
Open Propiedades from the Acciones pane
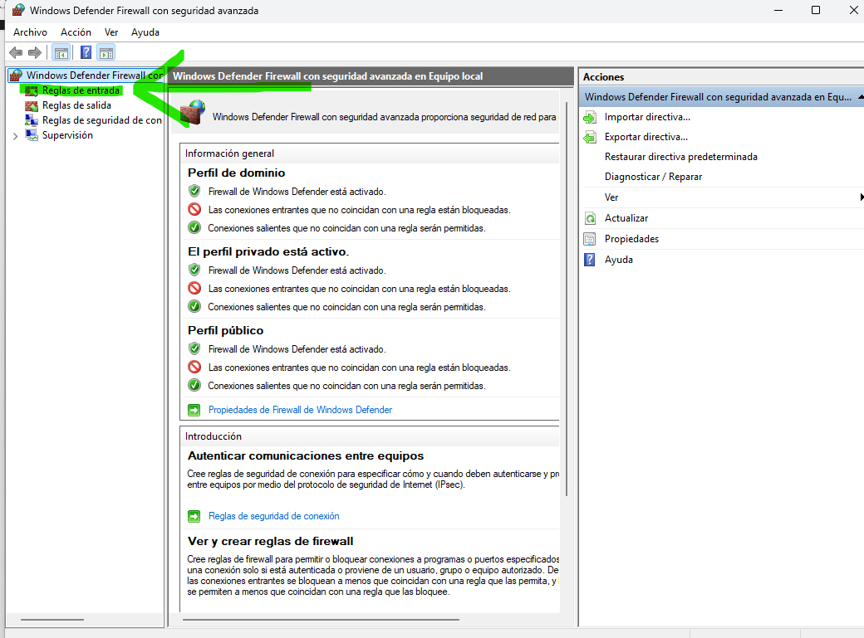[x=632, y=239]
